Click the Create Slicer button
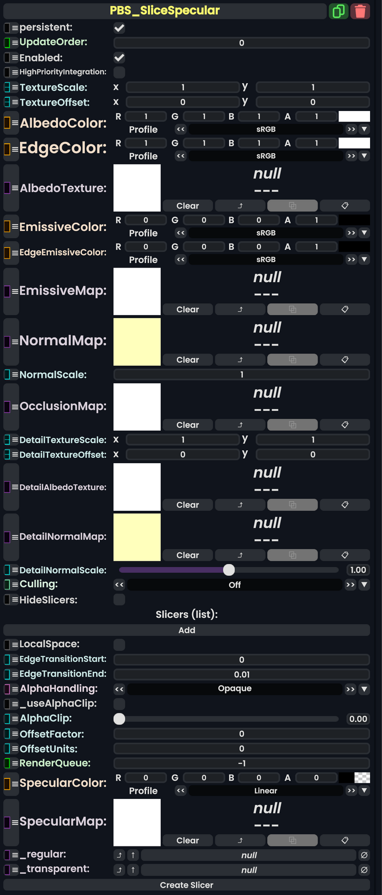Screen dimensions: 382x895 tap(187, 885)
